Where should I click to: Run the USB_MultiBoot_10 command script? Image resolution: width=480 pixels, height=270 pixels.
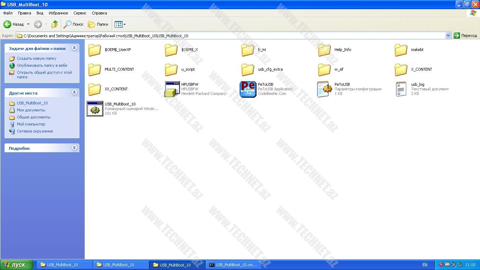pos(95,109)
